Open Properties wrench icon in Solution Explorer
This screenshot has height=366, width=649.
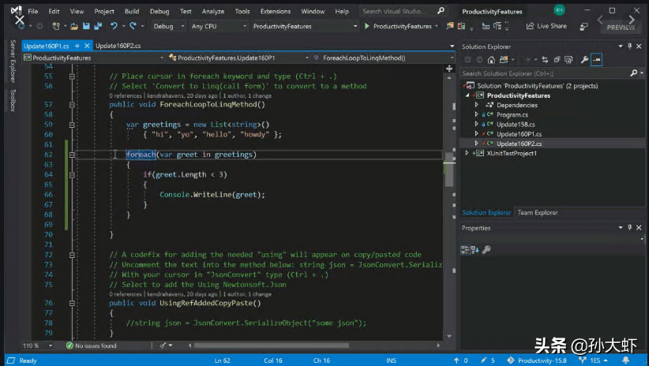[x=584, y=60]
